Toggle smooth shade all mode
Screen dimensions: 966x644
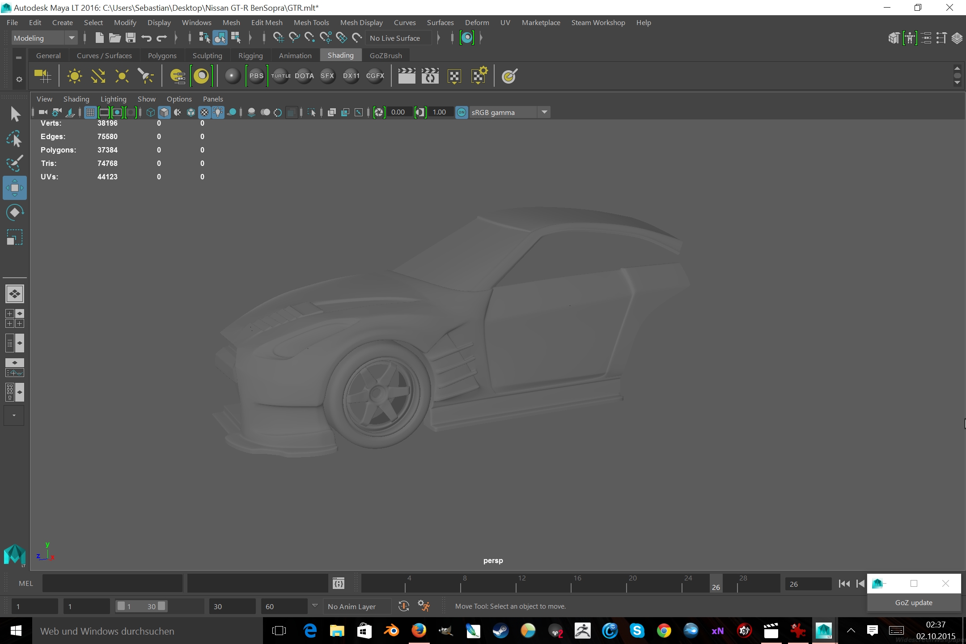click(x=164, y=112)
